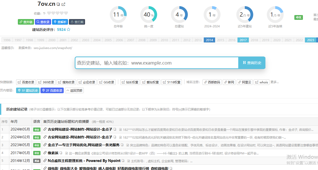Click the 统一度 40% progress circle
Viewport: 318px width, 170px height.
[x=149, y=15]
